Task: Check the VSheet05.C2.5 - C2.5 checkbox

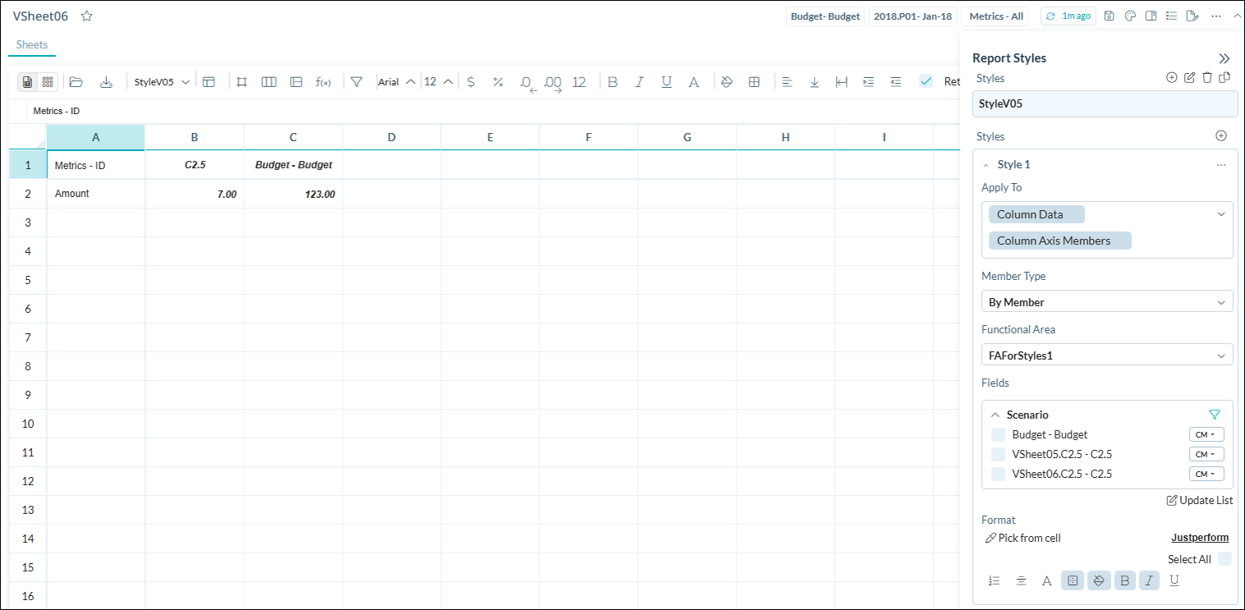Action: click(x=998, y=454)
